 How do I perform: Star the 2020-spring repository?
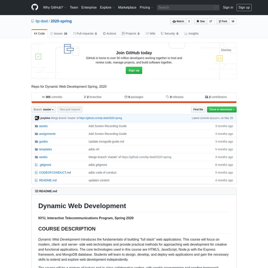point(200,21)
